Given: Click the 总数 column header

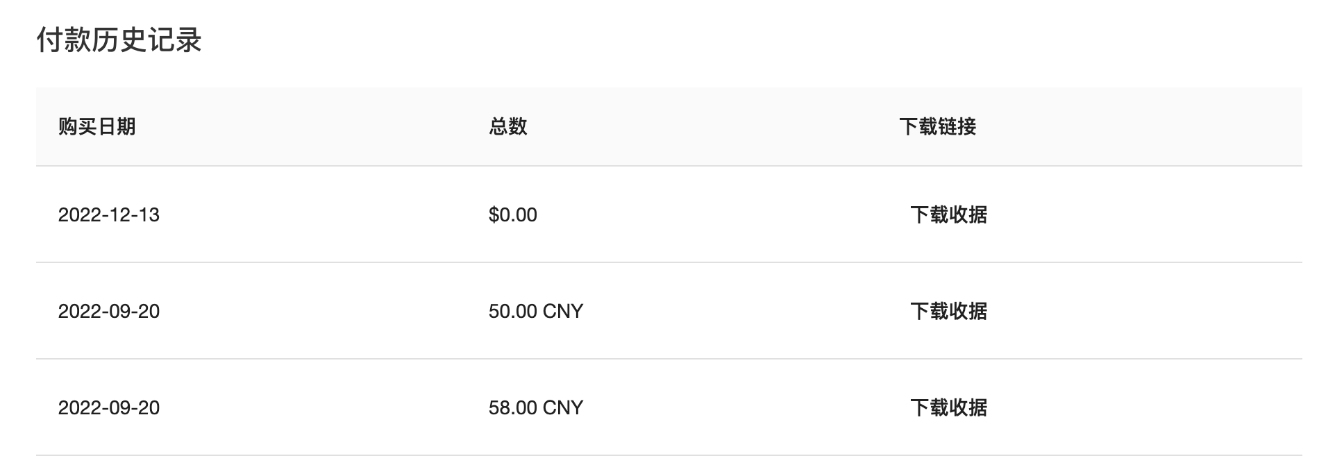Looking at the screenshot, I should click(507, 127).
